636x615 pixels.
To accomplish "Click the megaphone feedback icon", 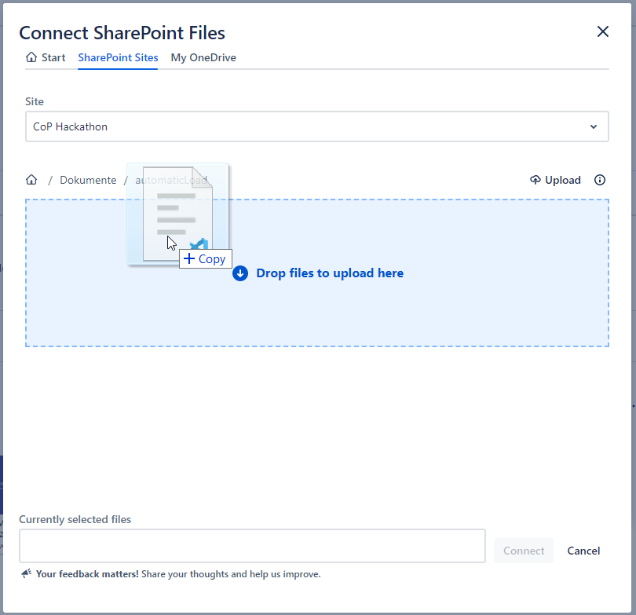I will tap(26, 574).
